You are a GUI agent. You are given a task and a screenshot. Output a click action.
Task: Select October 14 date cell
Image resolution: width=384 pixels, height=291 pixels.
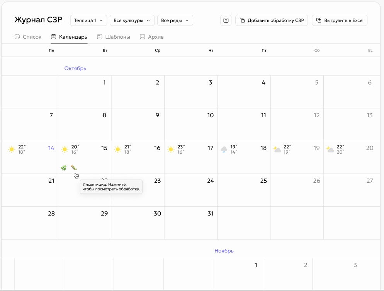(30, 157)
